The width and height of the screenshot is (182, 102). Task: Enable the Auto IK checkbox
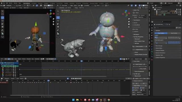[x=133, y=23]
